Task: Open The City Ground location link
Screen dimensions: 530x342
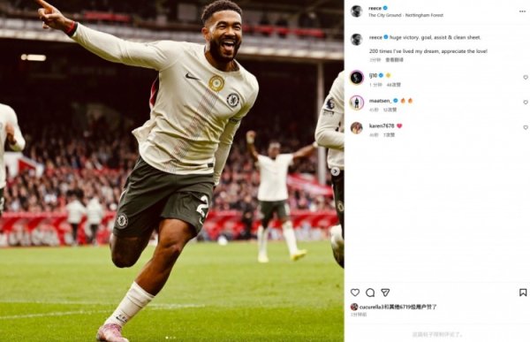Action: [x=405, y=15]
